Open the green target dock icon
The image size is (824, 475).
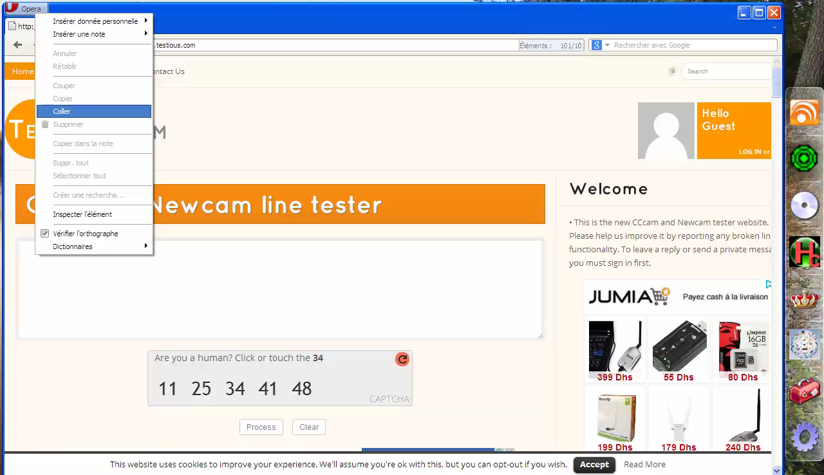click(x=804, y=158)
